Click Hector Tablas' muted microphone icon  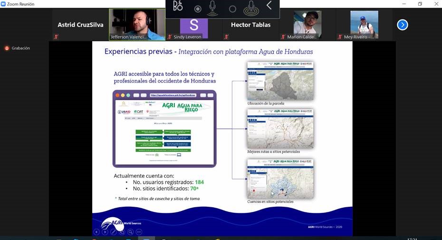coord(226,37)
